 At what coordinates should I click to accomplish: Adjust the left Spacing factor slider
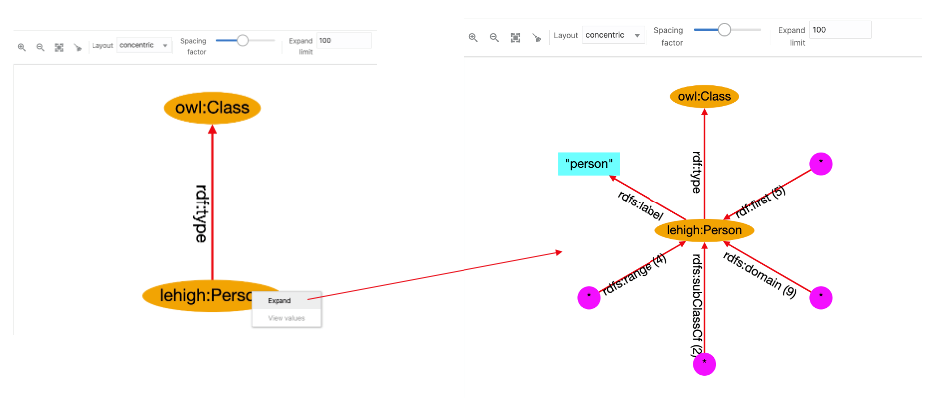[x=242, y=40]
